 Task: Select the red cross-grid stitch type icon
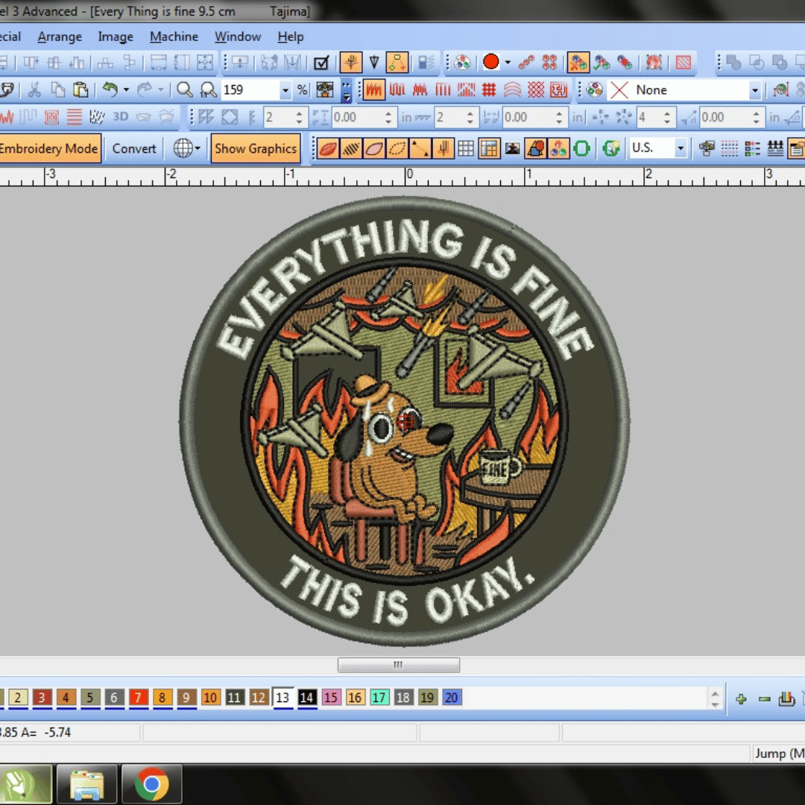489,90
